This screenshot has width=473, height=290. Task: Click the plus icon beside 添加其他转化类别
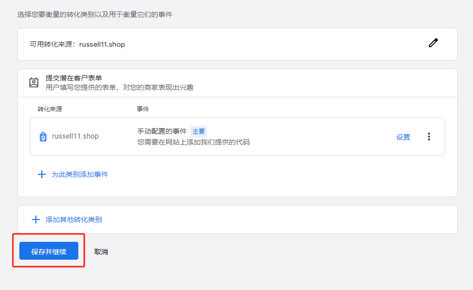pos(35,219)
